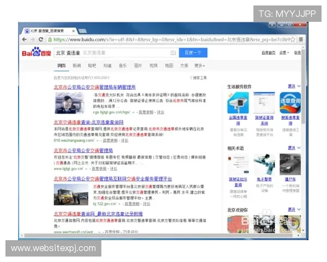Click the scroll-down arrow on vertical scrollbar
Screen dimensions: 327x262
point(303,230)
